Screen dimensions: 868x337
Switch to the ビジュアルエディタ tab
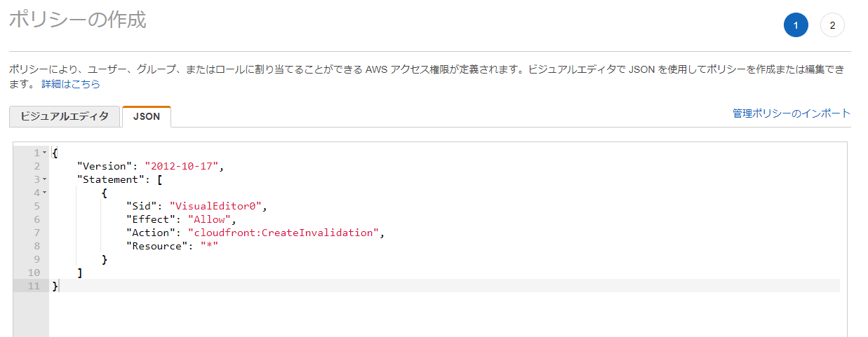[65, 116]
